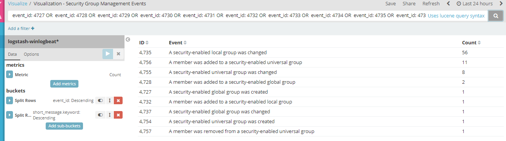The width and height of the screenshot is (506, 141).
Task: Sort the table by Count column
Action: (471, 43)
